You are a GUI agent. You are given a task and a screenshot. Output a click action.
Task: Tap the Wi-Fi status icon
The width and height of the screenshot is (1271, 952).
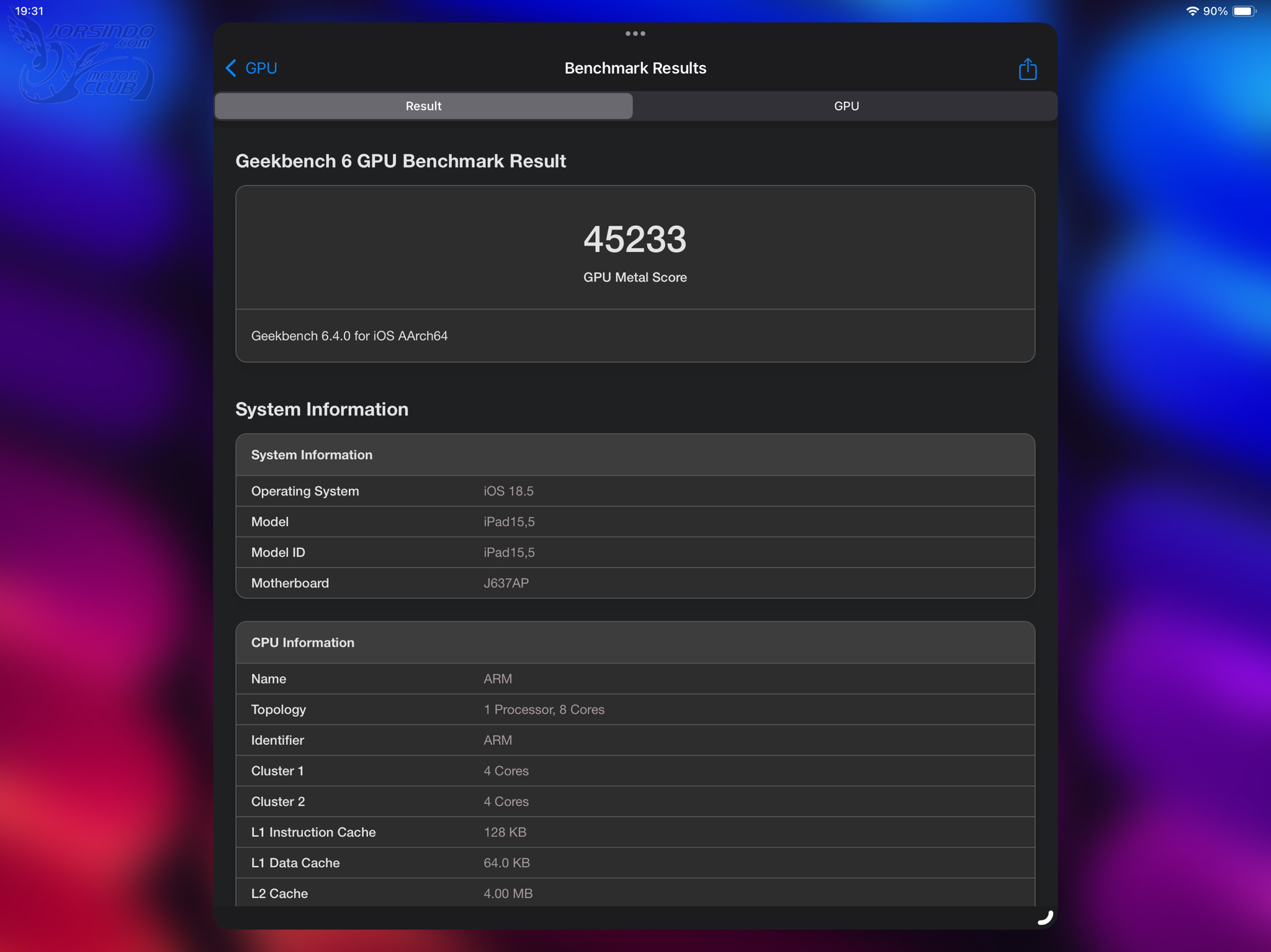(1192, 11)
